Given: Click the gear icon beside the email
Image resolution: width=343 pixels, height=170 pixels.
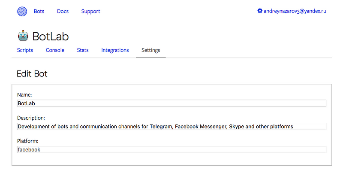Looking at the screenshot, I should (x=260, y=11).
